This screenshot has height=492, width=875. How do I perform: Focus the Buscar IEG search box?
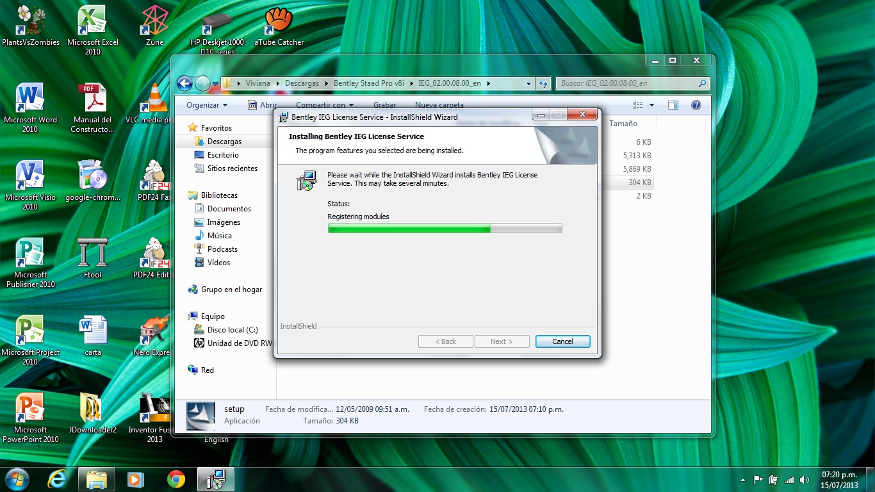[632, 83]
